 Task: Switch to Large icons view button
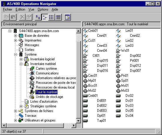pyautogui.click(x=38, y=17)
